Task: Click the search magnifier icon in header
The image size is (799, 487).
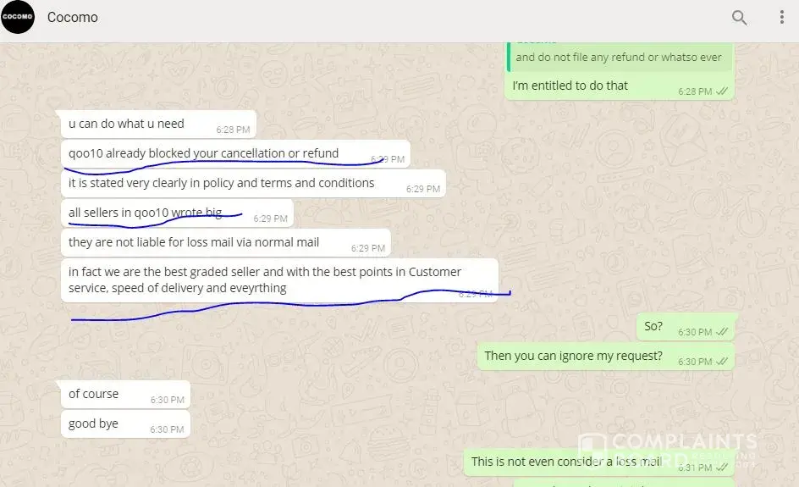Action: point(740,18)
